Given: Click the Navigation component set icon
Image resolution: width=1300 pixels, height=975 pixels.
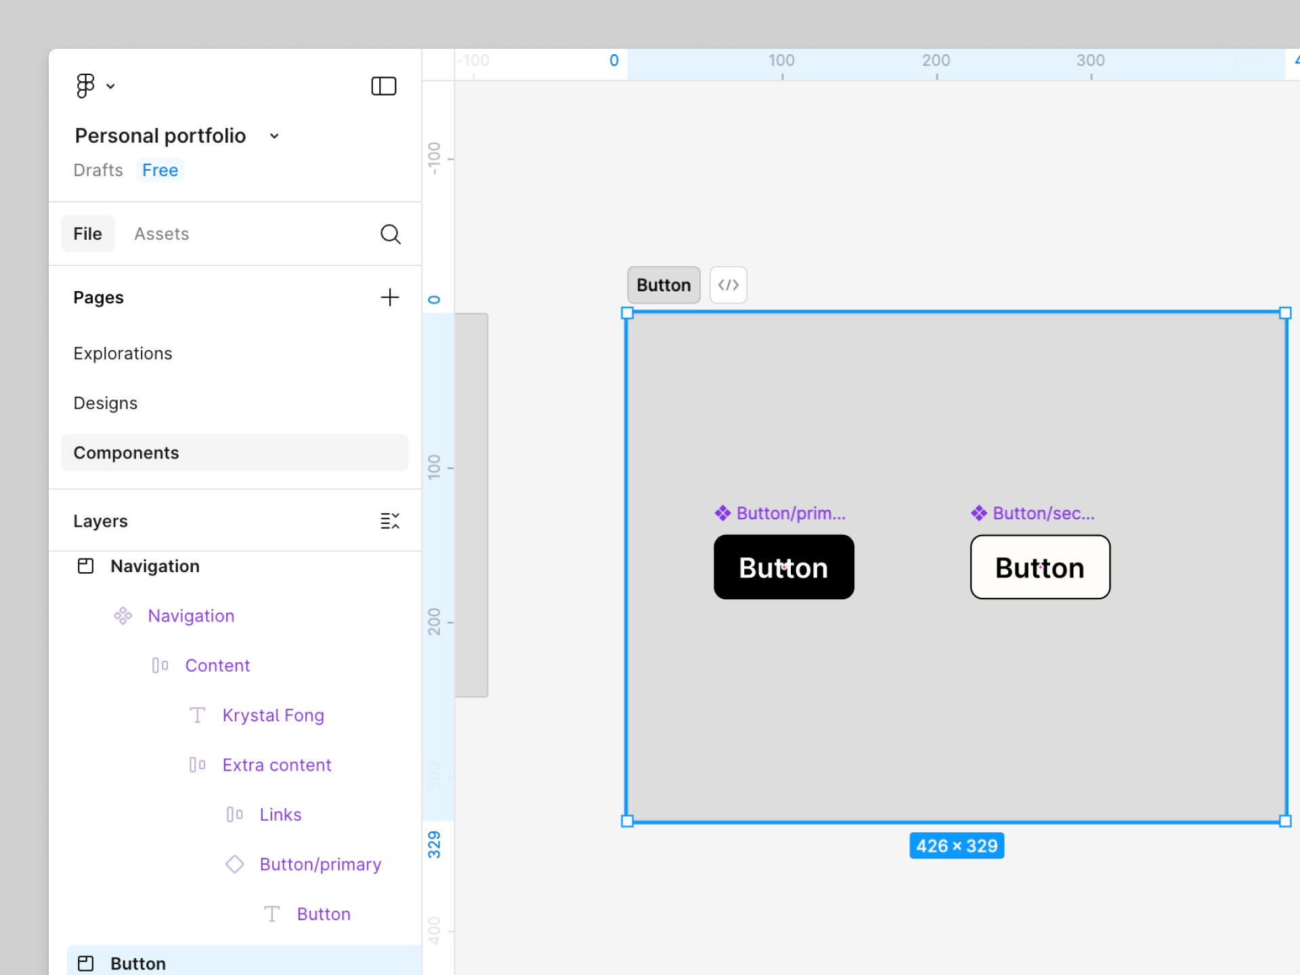Looking at the screenshot, I should tap(123, 615).
